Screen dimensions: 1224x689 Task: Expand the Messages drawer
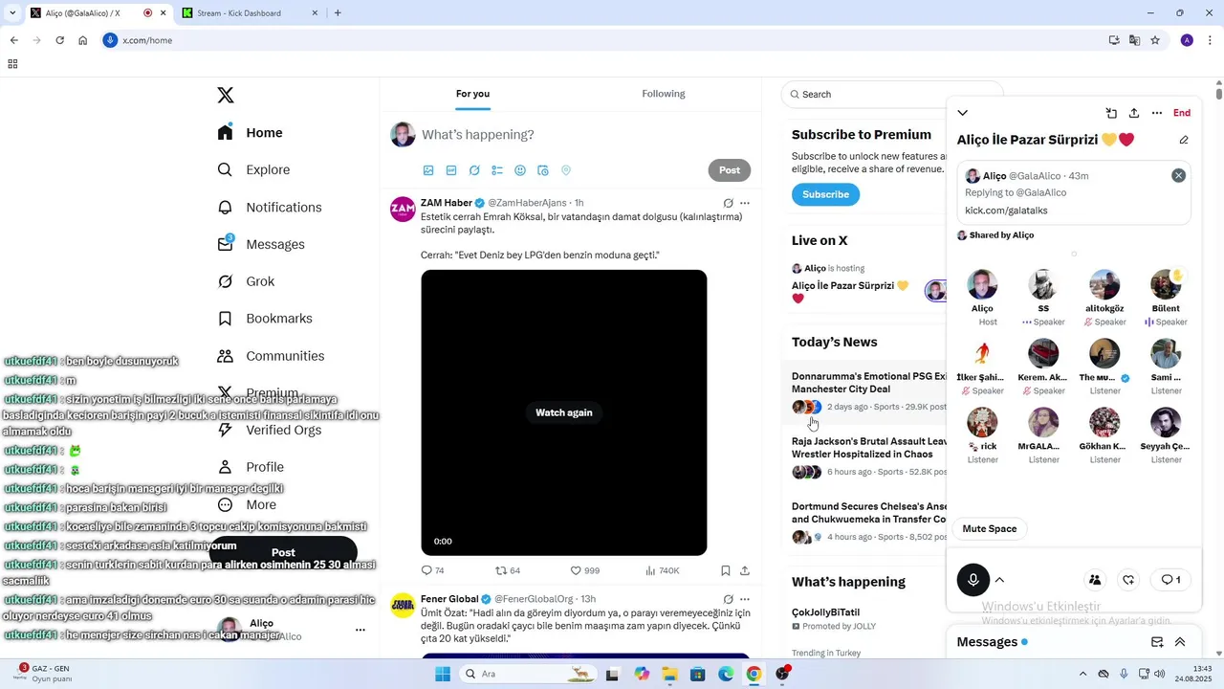(x=1180, y=642)
